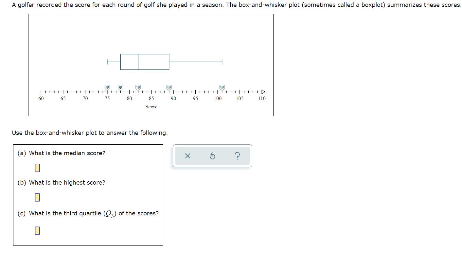This screenshot has height=254, width=462.
Task: Click the X clear-answer icon
Action: [187, 156]
